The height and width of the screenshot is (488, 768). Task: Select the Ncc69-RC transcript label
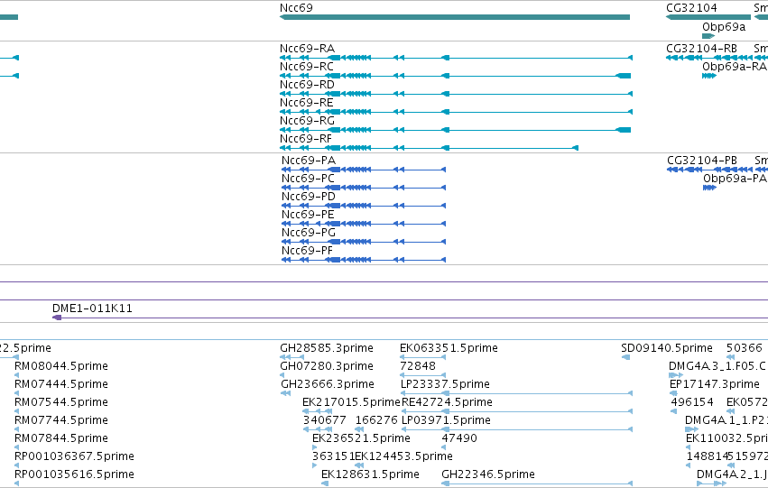307,67
